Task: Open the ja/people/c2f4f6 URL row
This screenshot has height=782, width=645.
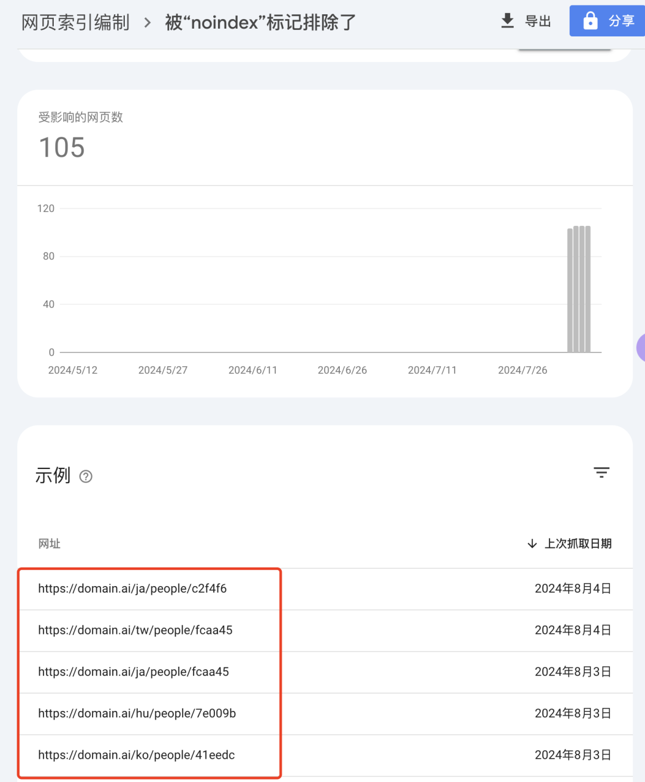Action: (x=133, y=588)
